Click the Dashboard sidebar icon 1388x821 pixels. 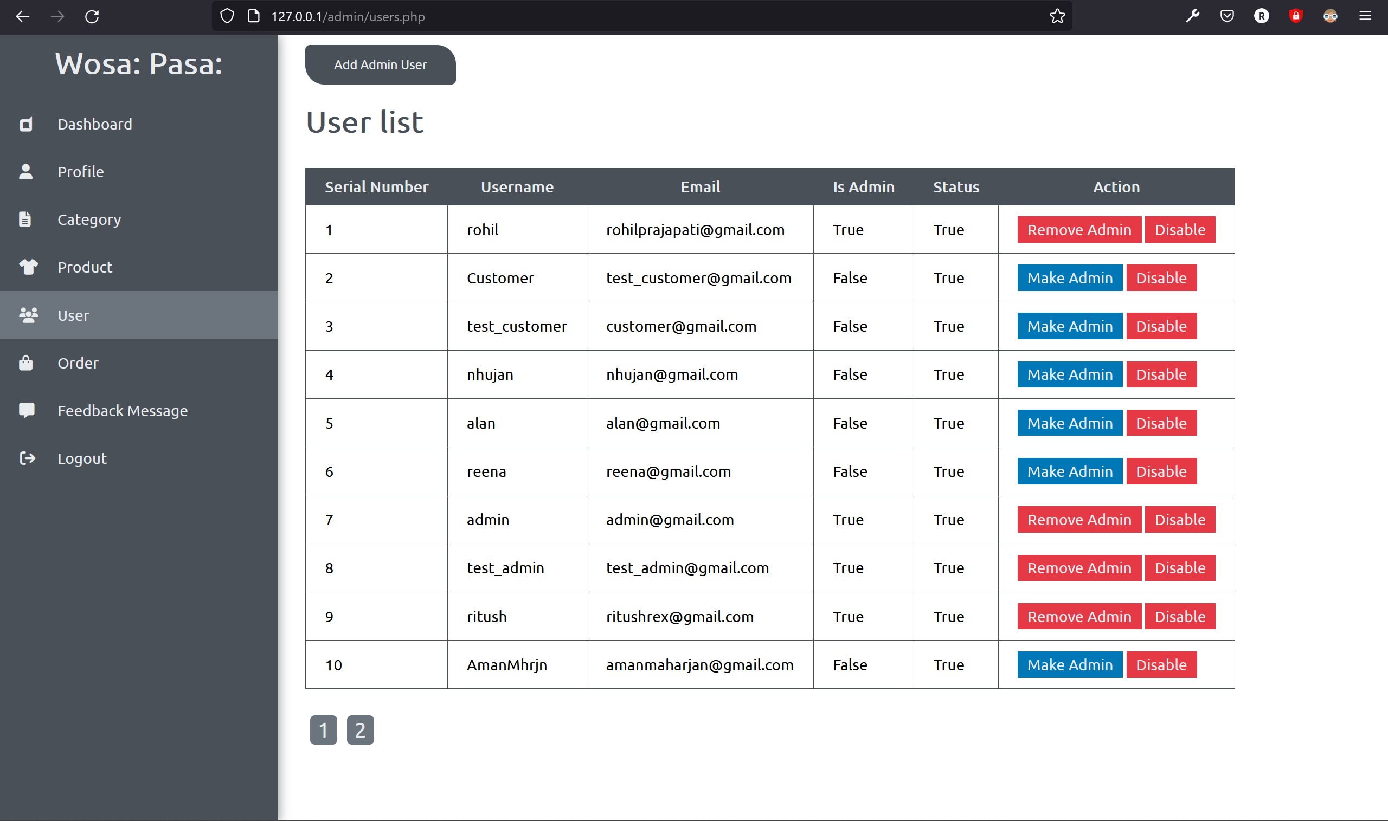(26, 125)
